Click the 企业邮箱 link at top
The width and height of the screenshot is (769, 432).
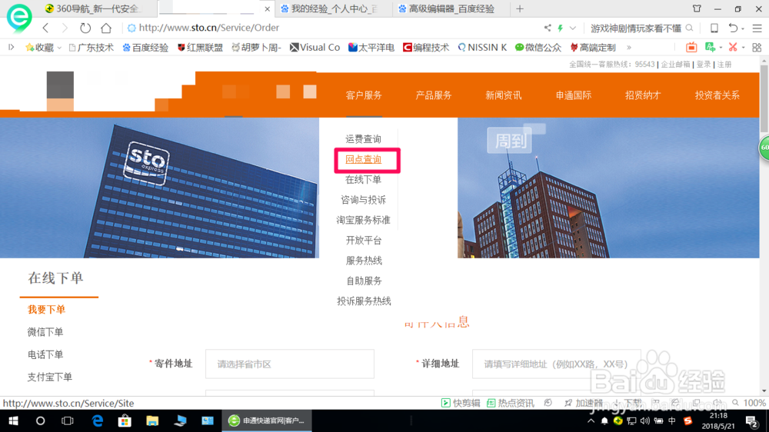point(675,65)
